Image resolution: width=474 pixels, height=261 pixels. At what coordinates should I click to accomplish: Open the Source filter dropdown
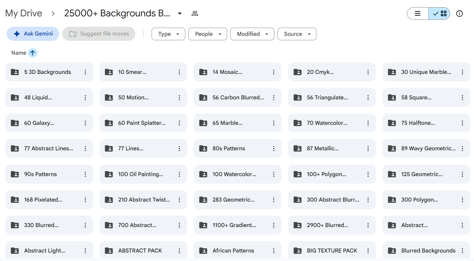[297, 34]
